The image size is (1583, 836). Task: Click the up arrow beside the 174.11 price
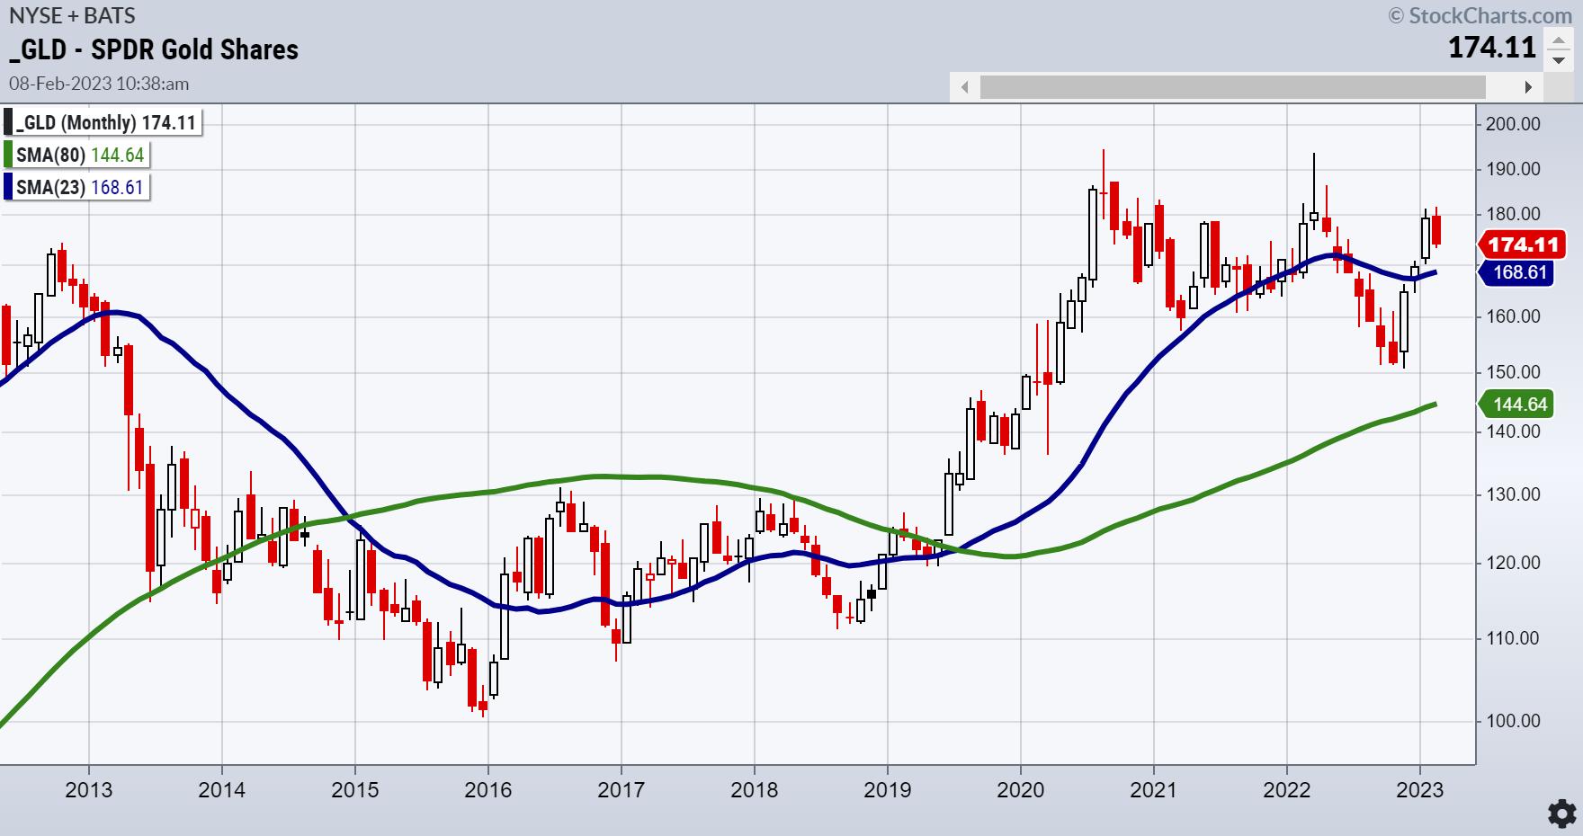pyautogui.click(x=1558, y=40)
